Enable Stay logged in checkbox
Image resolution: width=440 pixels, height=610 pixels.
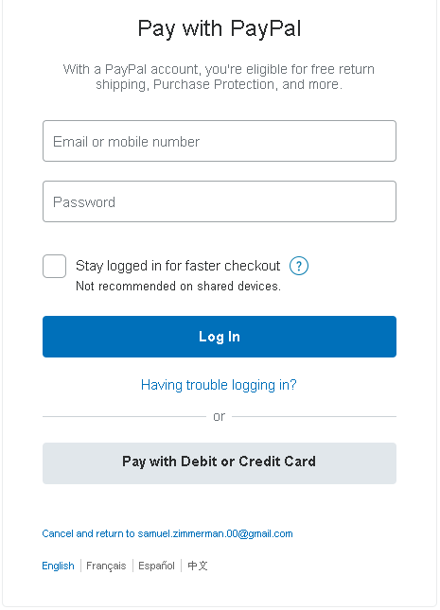55,266
